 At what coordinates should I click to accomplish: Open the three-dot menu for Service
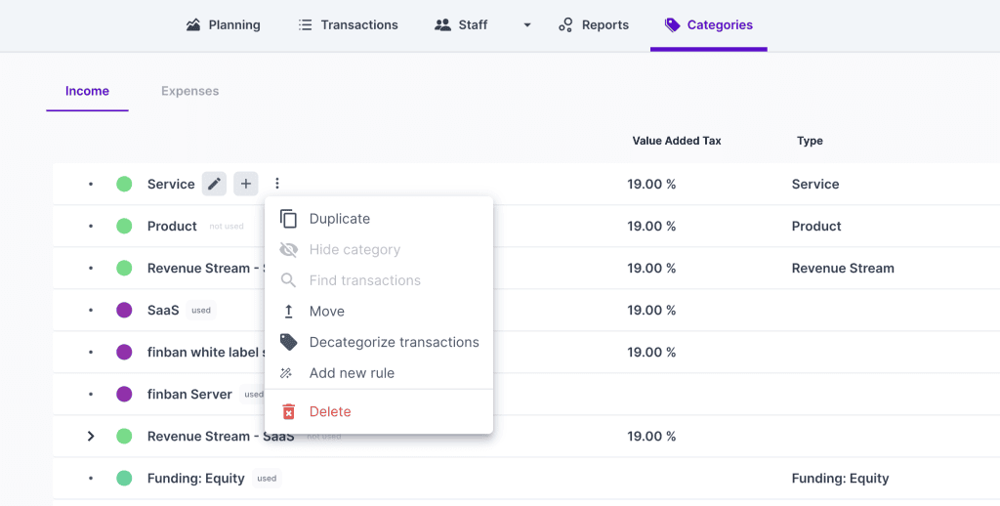pos(277,184)
